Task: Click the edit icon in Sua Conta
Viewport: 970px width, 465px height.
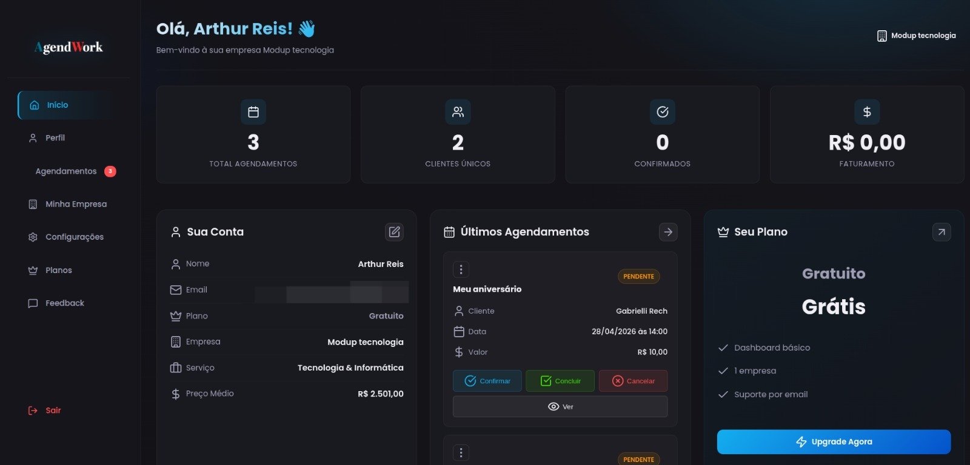Action: [395, 232]
